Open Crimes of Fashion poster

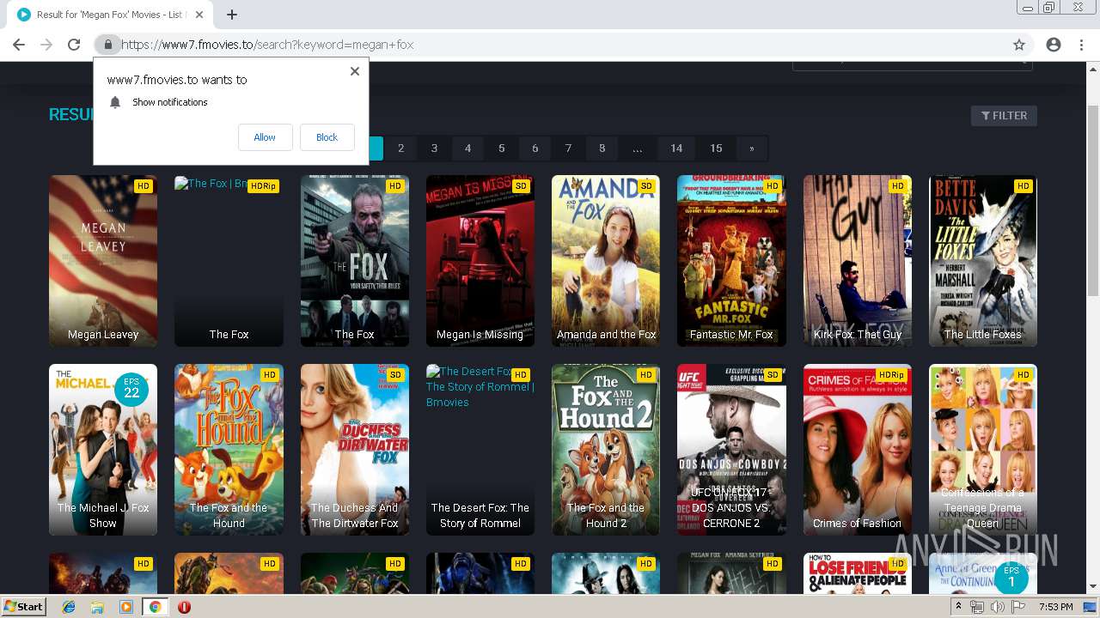pyautogui.click(x=858, y=450)
